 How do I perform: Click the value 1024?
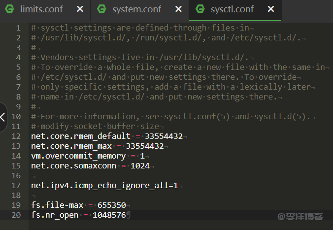(140, 166)
